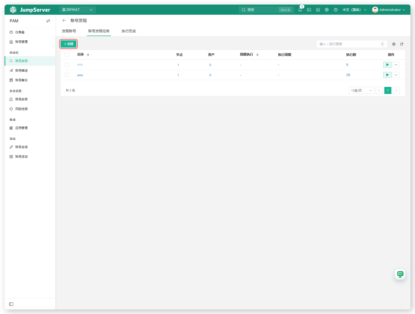Viewport: 415px width, 314px height.
Task: Open system settings gear in top bar
Action: [327, 10]
